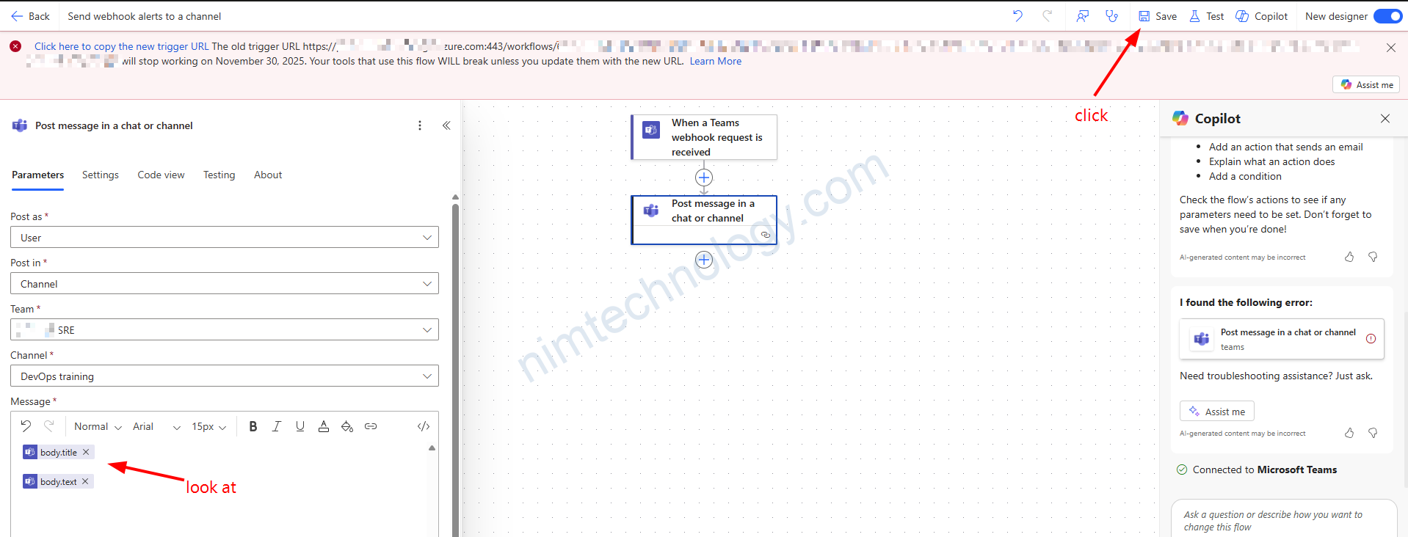Image resolution: width=1408 pixels, height=537 pixels.
Task: Click the Learn More link in banner
Action: click(x=715, y=61)
